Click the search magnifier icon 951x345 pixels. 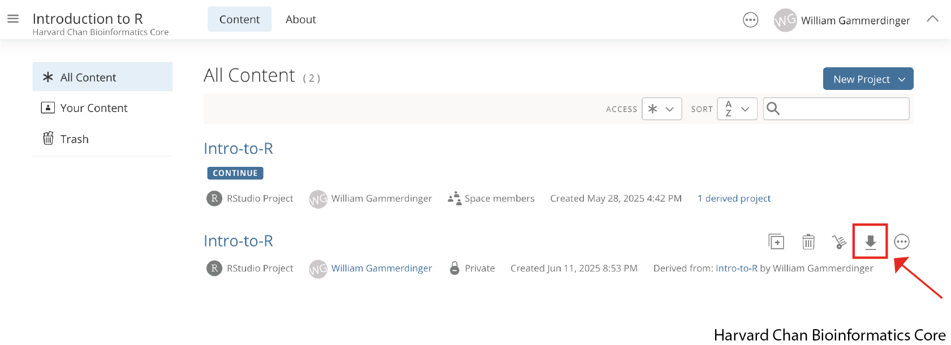(773, 109)
